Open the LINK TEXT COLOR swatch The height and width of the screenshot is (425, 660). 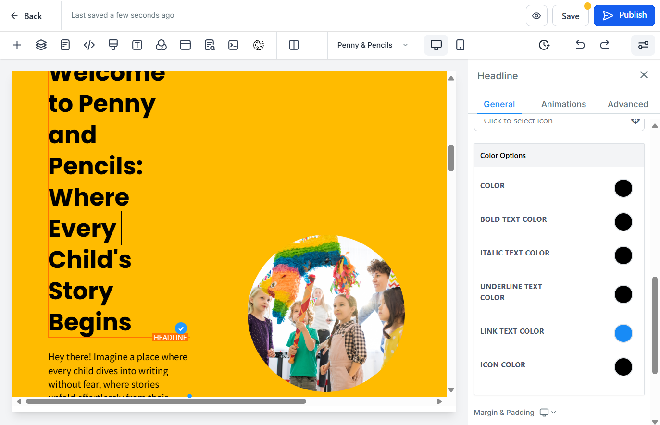[x=623, y=333]
